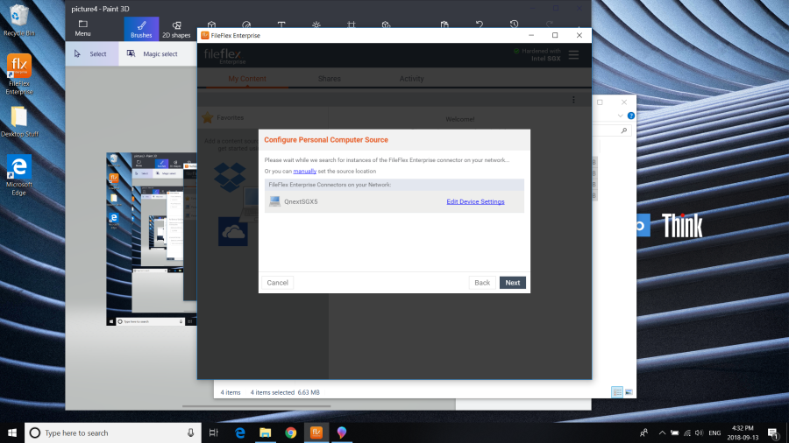
Task: Open Recycle Bin desktop icon
Action: (x=19, y=20)
